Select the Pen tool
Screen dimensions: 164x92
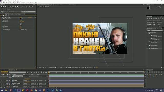(x=18, y=7)
